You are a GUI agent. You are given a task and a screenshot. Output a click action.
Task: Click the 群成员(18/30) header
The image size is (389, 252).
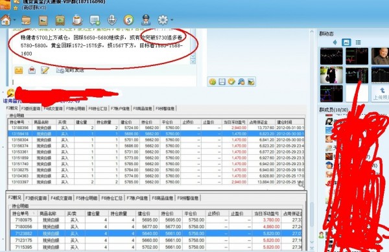coord(334,109)
